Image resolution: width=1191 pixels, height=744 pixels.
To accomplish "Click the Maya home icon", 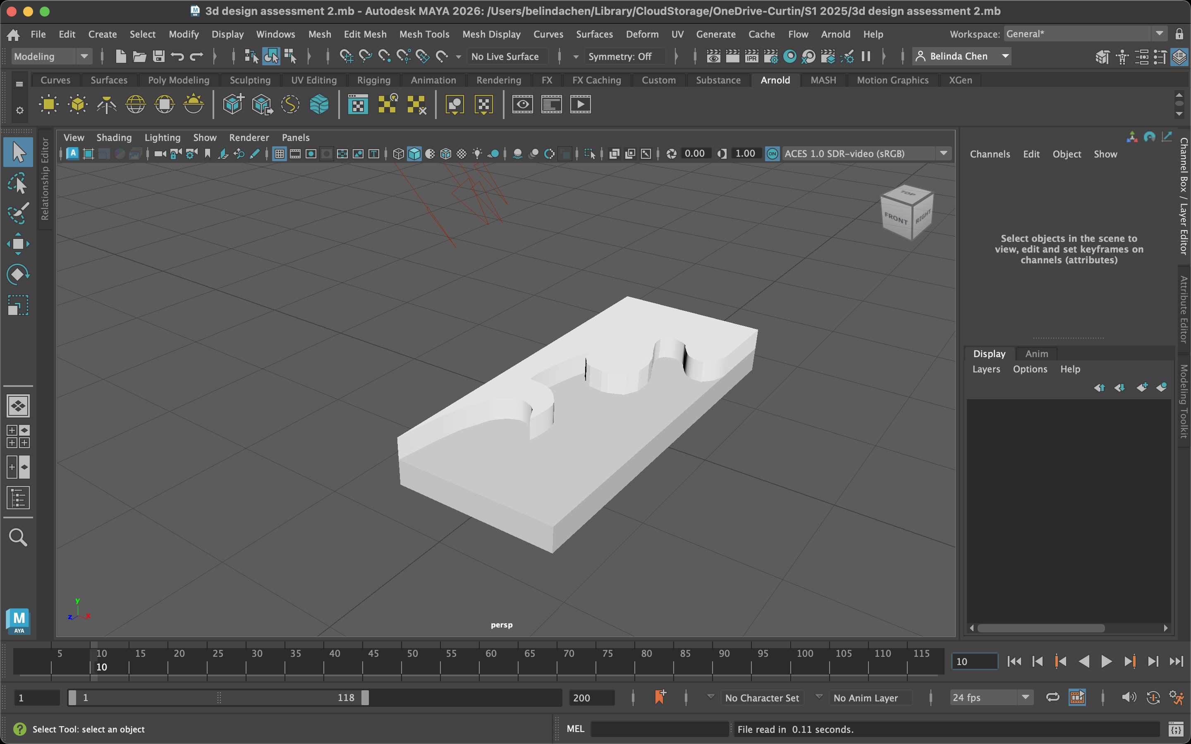I will click(13, 34).
